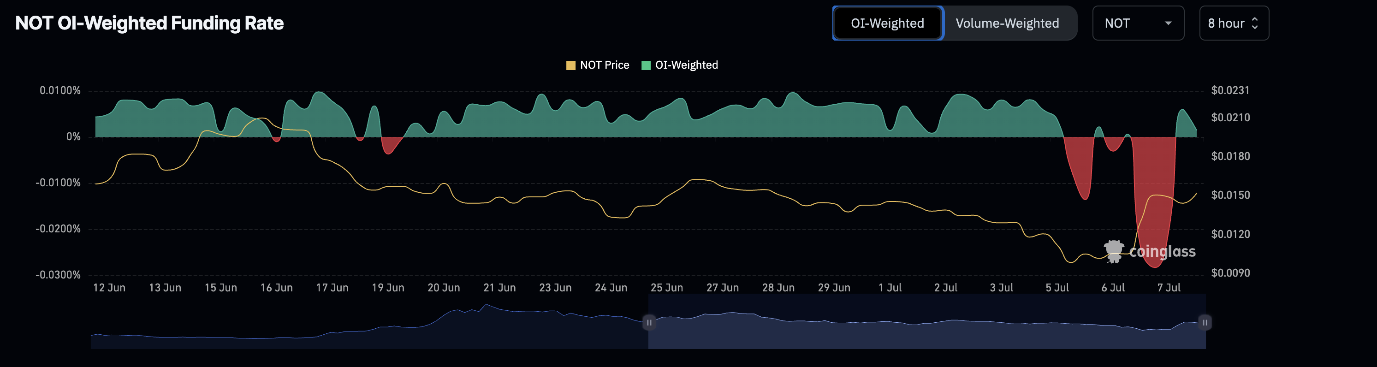
Task: Toggle the NOT Price legend series
Action: tap(598, 65)
